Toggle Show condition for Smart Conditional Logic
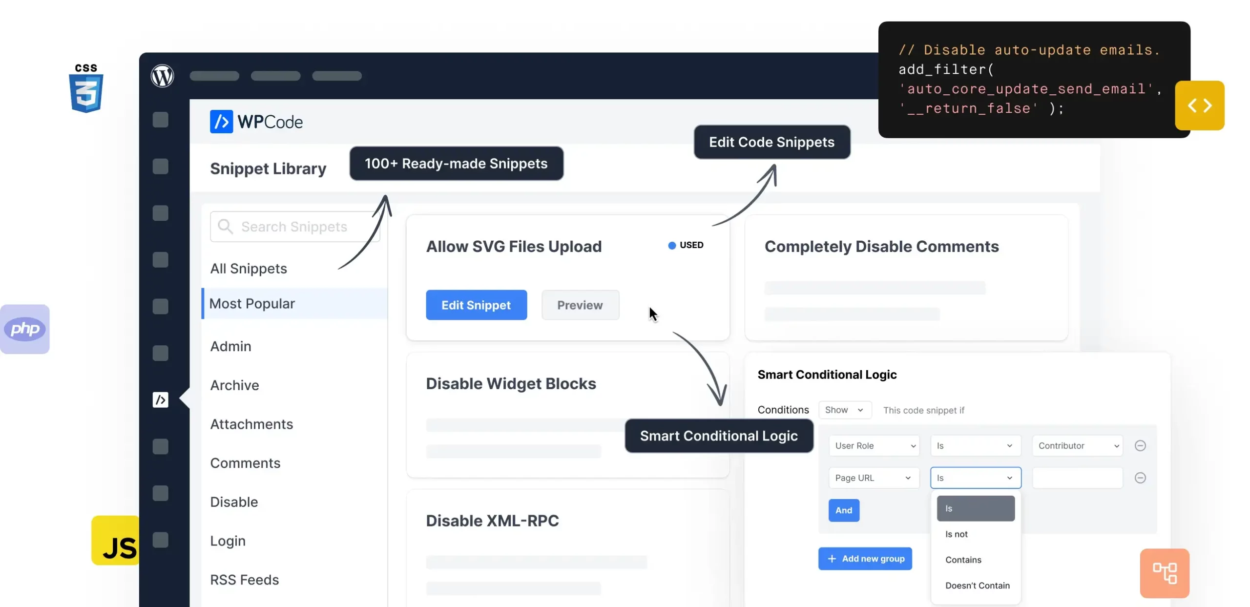 point(843,409)
